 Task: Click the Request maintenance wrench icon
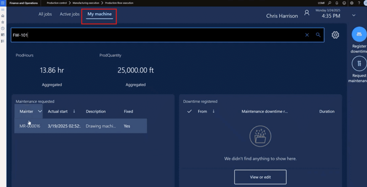pyautogui.click(x=359, y=64)
